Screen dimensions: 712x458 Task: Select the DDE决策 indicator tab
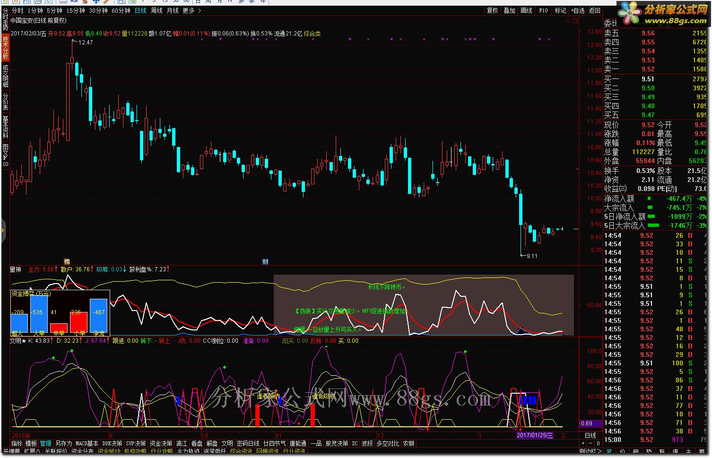pyautogui.click(x=112, y=443)
